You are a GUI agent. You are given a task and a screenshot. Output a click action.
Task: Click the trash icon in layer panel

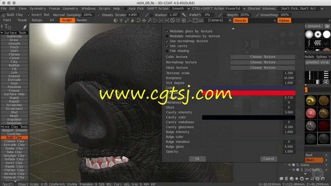click(286, 179)
